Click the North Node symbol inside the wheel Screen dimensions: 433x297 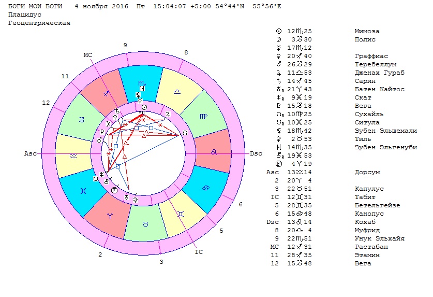185,133
